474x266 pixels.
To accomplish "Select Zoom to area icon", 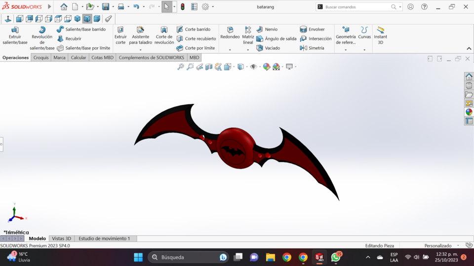I will click(190, 66).
